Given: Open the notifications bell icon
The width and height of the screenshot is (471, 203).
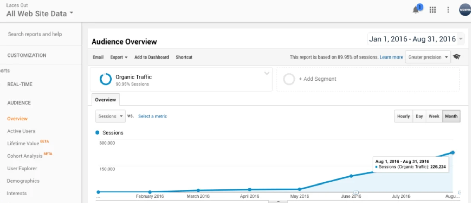Looking at the screenshot, I should 416,10.
